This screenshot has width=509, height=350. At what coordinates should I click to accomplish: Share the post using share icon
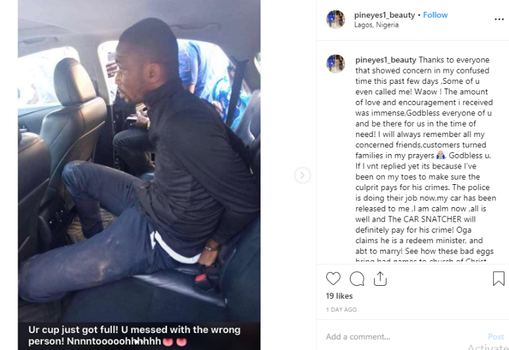pos(380,279)
